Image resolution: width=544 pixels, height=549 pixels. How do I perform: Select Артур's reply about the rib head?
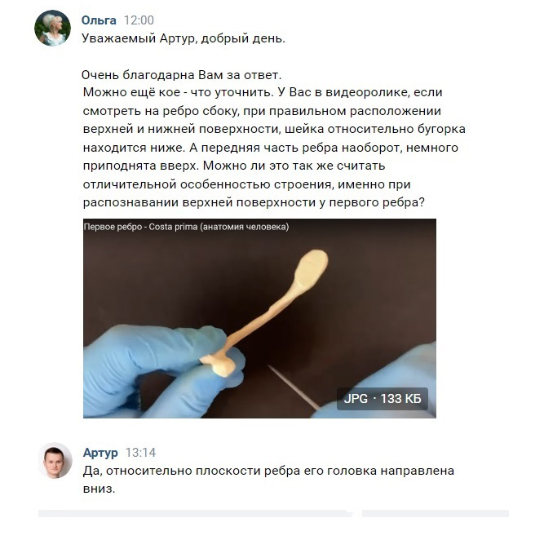(268, 480)
